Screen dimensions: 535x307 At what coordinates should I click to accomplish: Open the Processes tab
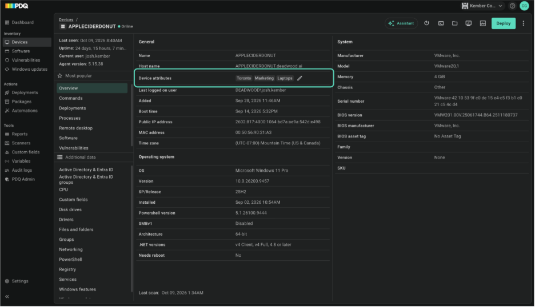(x=70, y=118)
